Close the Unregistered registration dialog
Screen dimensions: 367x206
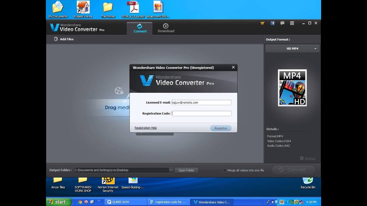click(233, 67)
